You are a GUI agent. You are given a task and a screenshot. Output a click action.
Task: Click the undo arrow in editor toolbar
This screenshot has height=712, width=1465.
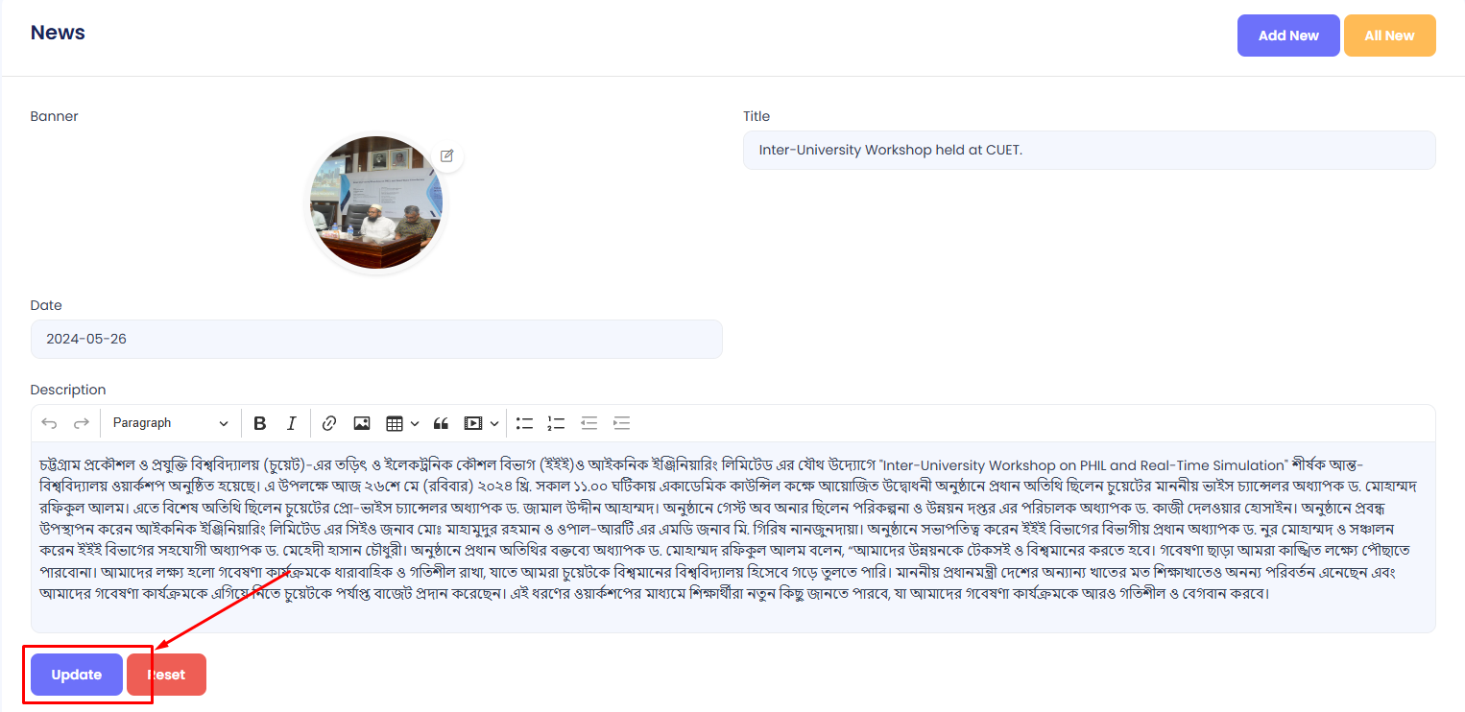tap(49, 423)
